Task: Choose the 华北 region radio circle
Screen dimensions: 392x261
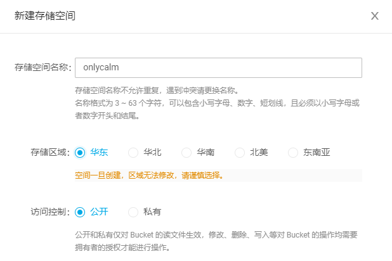Action: click(x=133, y=152)
